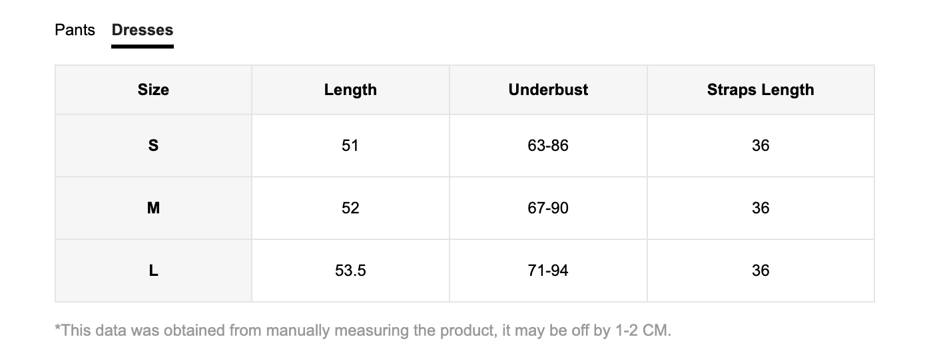Click straps length 36 in M row
The image size is (931, 351).
click(x=761, y=208)
